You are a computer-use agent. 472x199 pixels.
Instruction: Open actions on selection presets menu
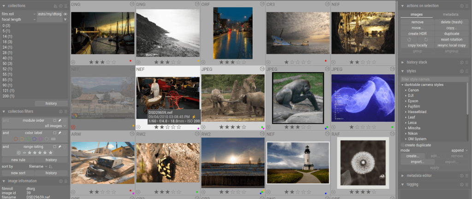[x=466, y=6]
